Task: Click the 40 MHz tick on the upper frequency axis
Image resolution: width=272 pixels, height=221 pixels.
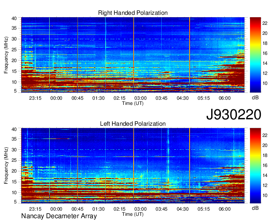Action: coord(14,18)
